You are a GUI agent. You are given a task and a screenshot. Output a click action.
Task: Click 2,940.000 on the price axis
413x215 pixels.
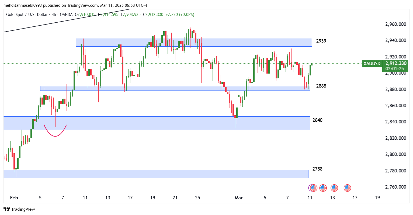(x=395, y=40)
